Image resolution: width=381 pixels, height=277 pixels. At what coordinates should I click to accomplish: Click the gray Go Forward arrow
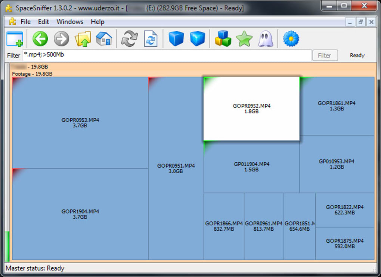click(62, 39)
